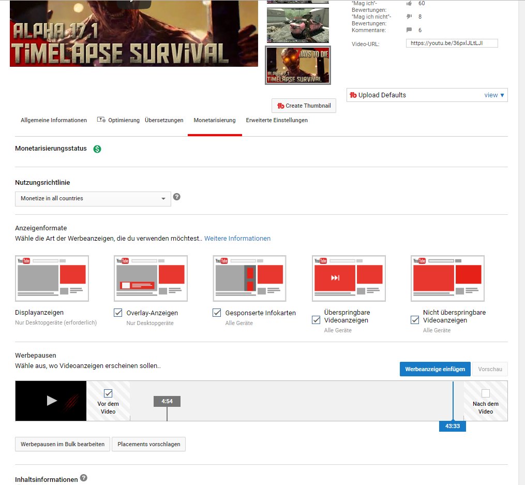Viewport: 525px width, 485px height.
Task: Click the help icon beside Inhaltsinformationen
Action: click(84, 478)
